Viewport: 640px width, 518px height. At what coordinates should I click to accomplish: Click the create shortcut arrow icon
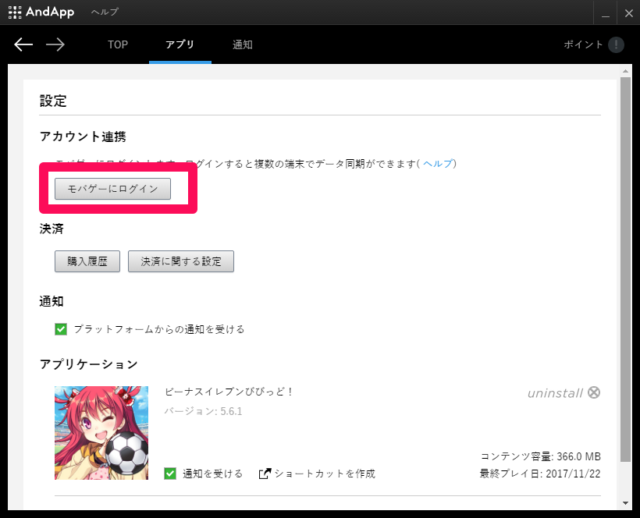[265, 474]
